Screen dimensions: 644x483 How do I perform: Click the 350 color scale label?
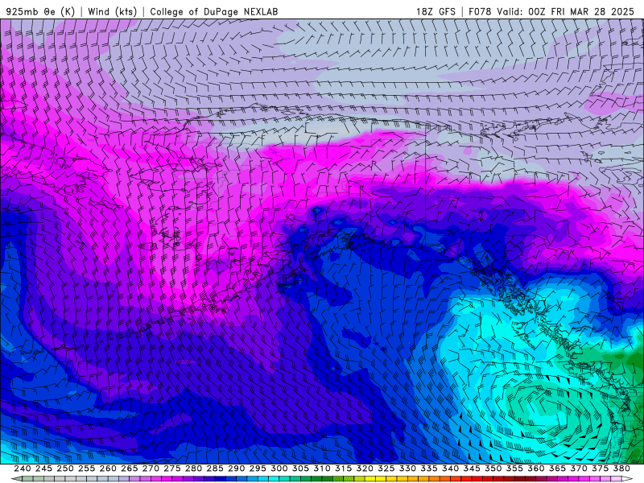[x=493, y=469]
